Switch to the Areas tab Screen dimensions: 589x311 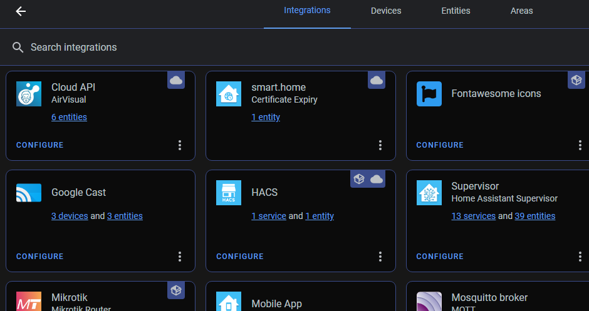click(521, 11)
